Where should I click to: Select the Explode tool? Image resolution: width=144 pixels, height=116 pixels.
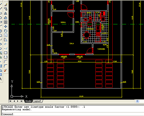tap(6, 70)
